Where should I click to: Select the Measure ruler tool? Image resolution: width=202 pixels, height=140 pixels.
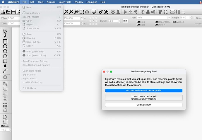[x=5, y=71]
